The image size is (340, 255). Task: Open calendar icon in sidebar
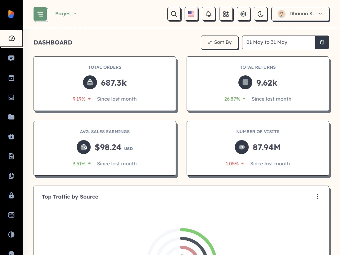click(11, 78)
